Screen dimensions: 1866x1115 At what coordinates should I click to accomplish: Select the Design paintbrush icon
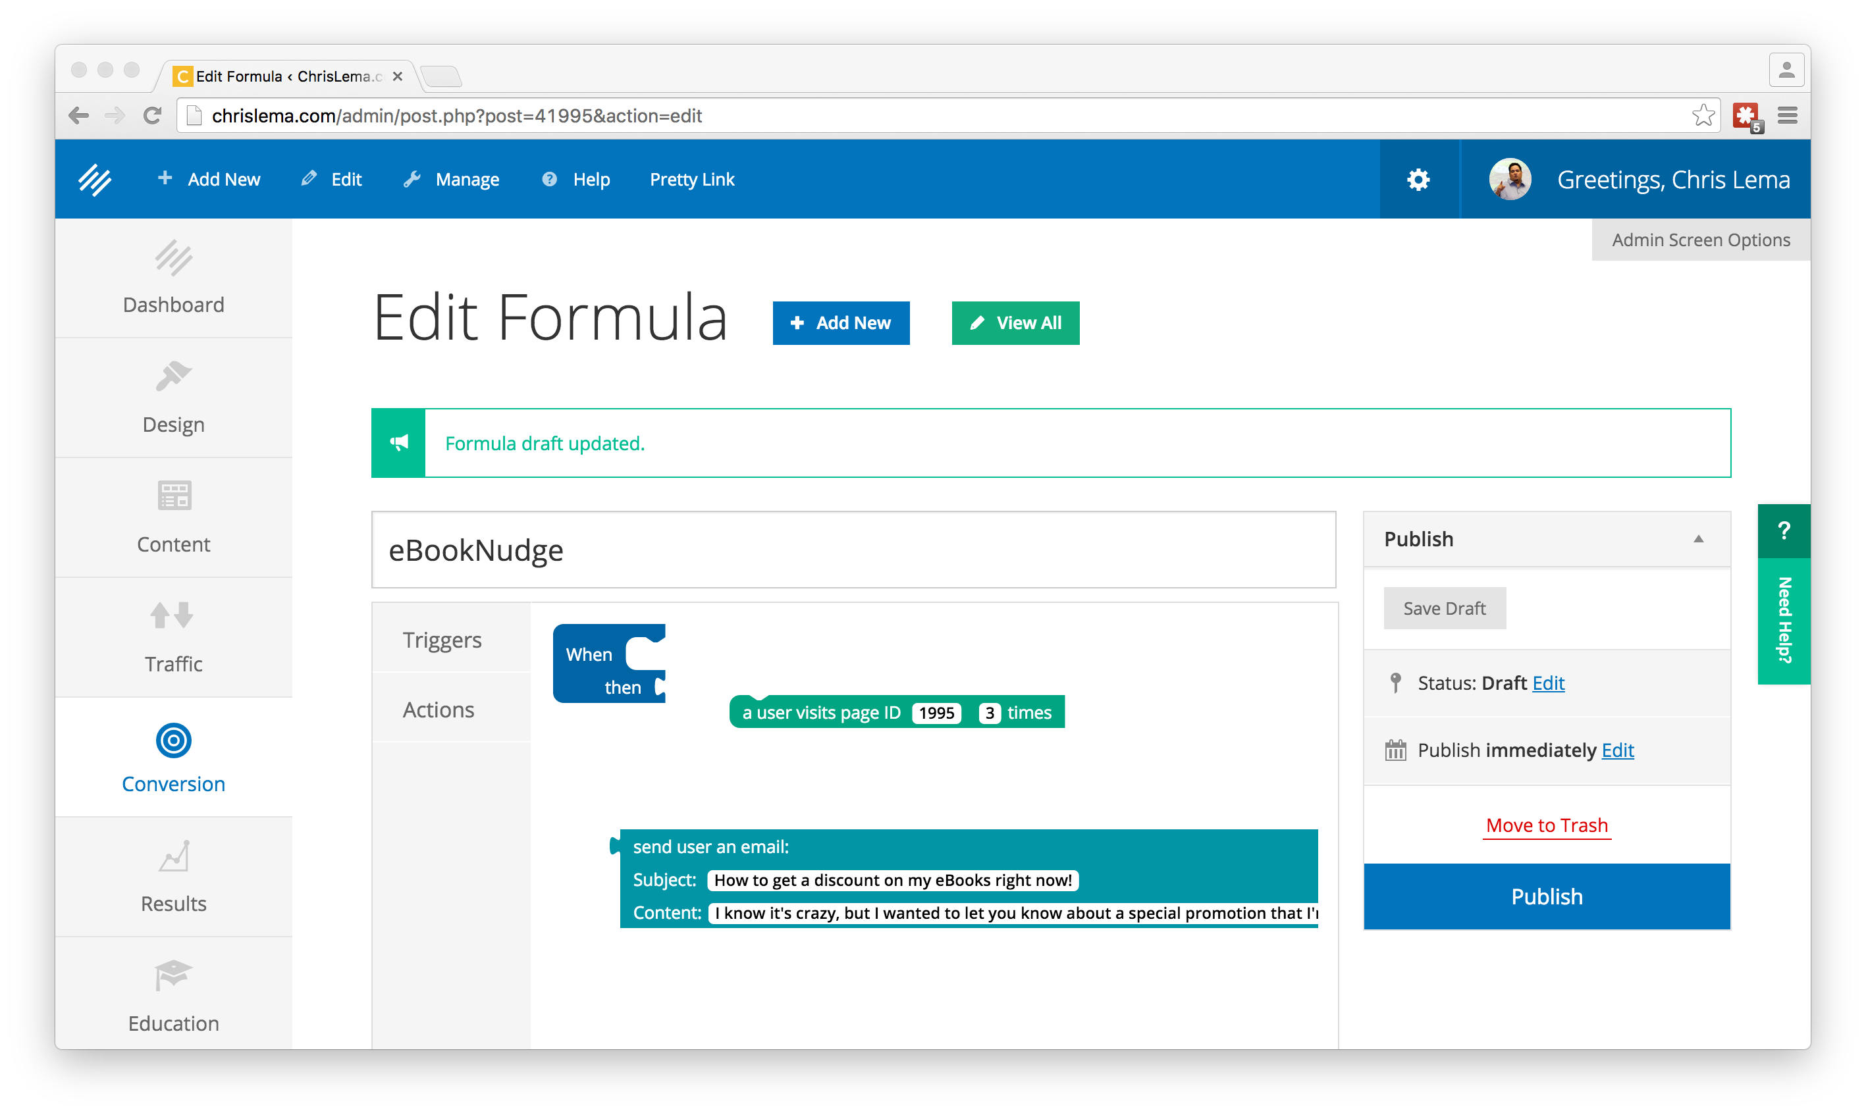[x=174, y=377]
